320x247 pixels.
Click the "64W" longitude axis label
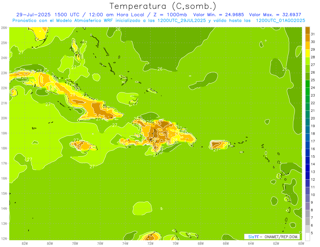[x=251, y=243]
